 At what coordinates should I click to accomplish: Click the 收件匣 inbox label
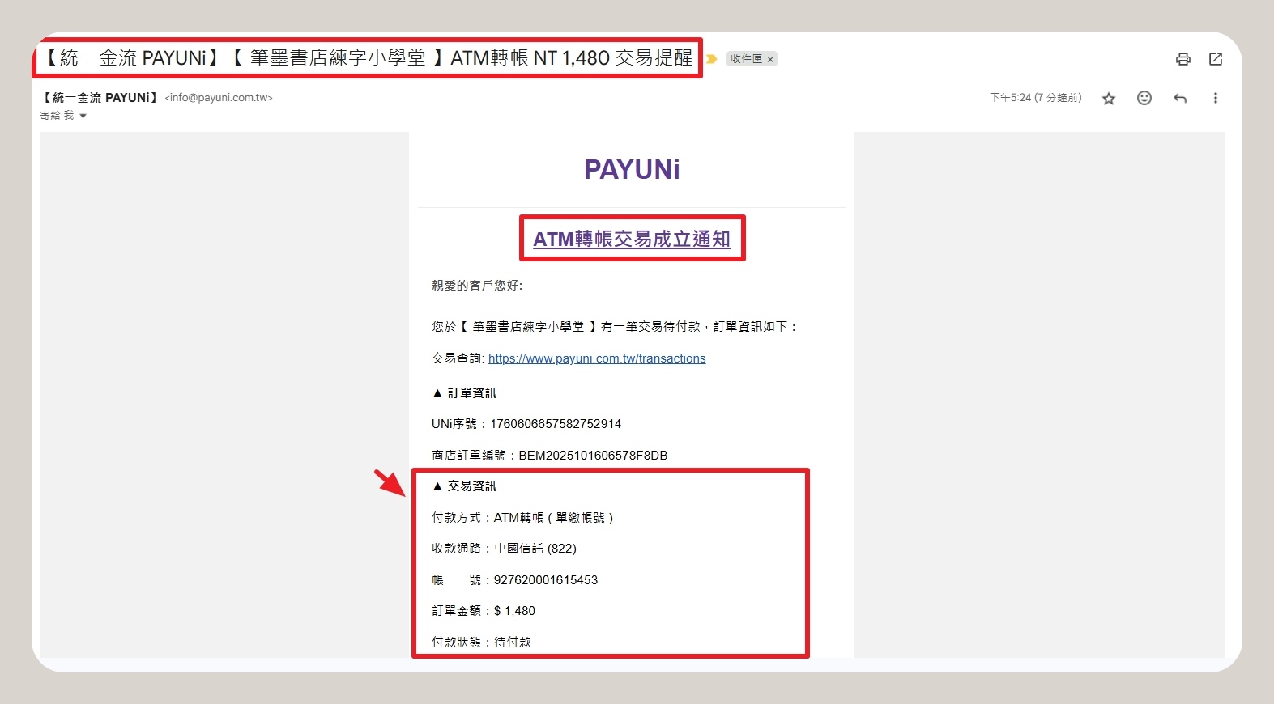coord(746,59)
